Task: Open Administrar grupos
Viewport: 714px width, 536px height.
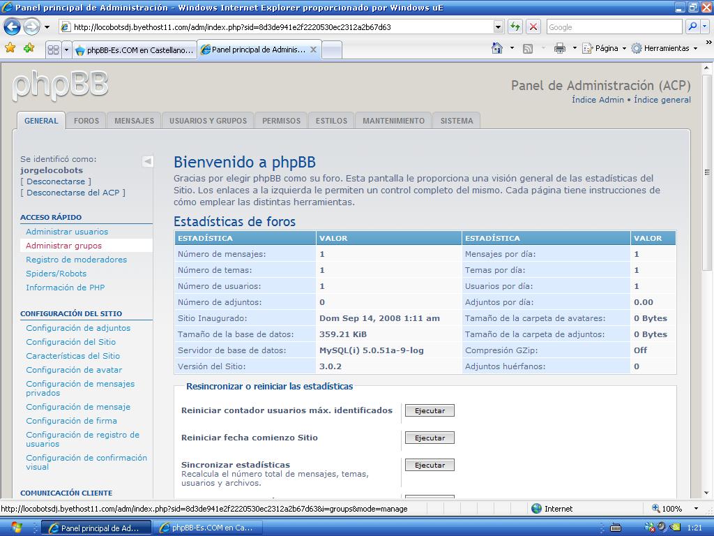Action: (63, 246)
